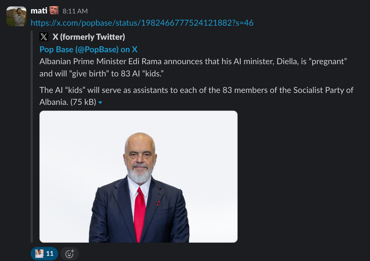Click the paragraph about 83 Socialist Party members
370x261 pixels.
(x=196, y=90)
